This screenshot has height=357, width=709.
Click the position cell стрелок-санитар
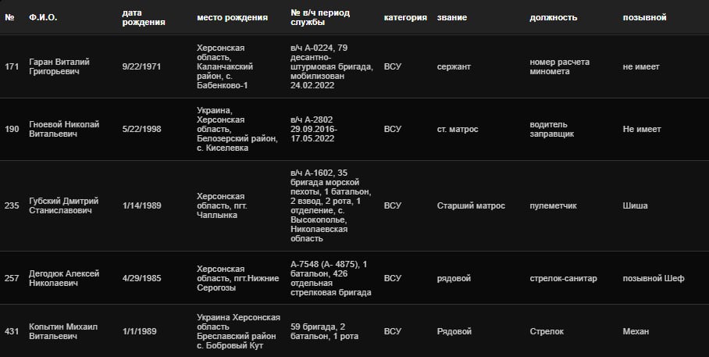click(x=563, y=278)
